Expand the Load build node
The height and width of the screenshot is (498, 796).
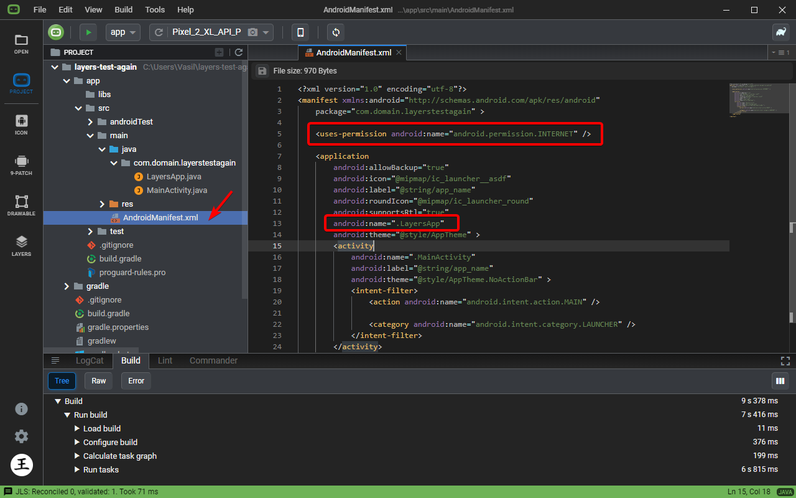click(77, 429)
